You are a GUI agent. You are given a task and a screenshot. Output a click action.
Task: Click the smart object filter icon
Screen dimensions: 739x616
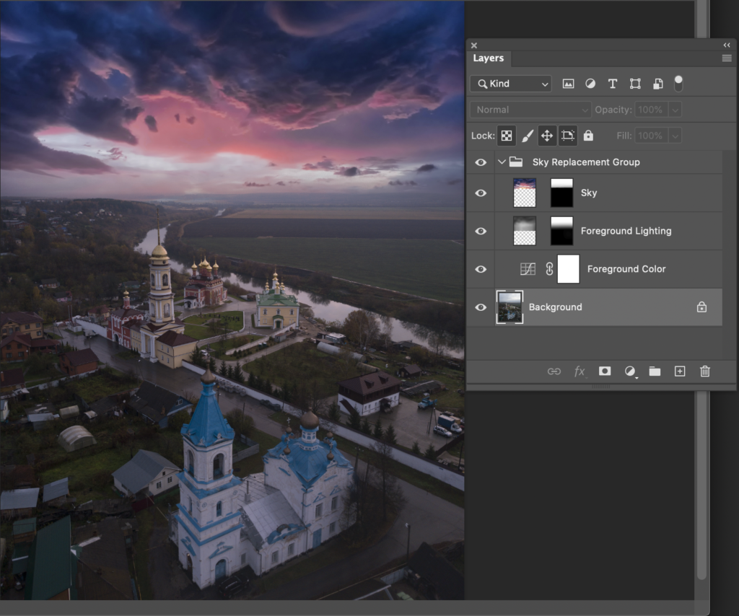point(657,84)
